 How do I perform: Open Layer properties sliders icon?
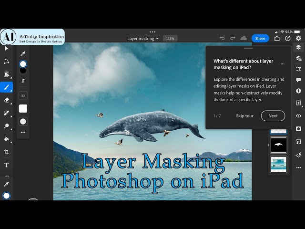point(298,69)
